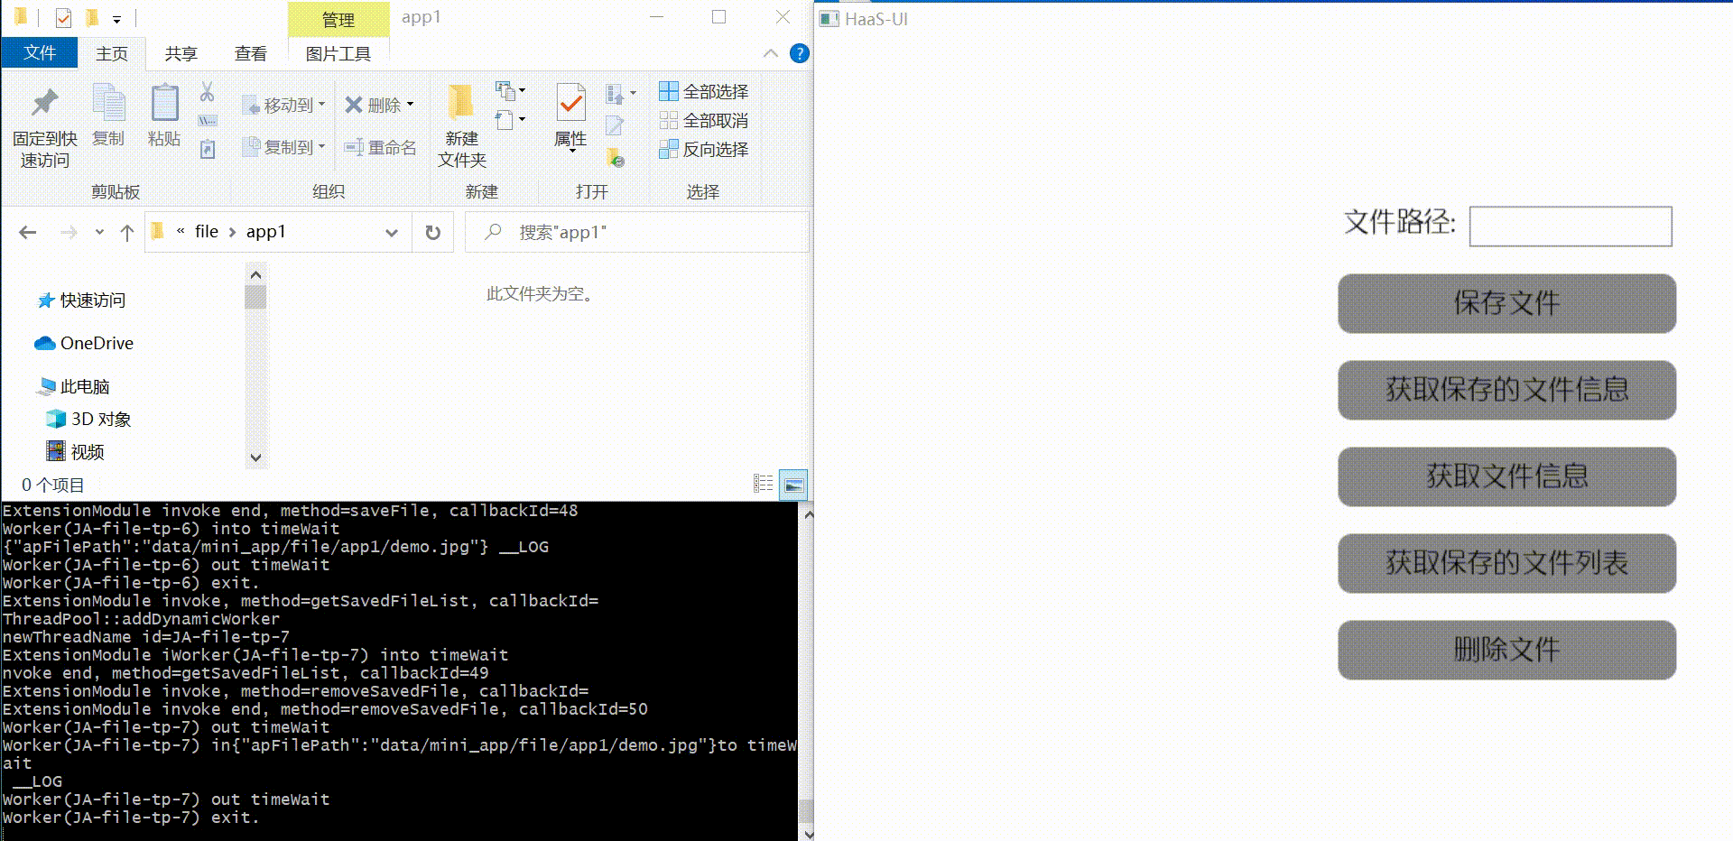1733x841 pixels.
Task: Click the paste shortcut icon
Action: 207,149
